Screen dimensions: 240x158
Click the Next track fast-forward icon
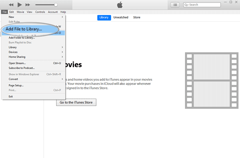(x=28, y=5)
